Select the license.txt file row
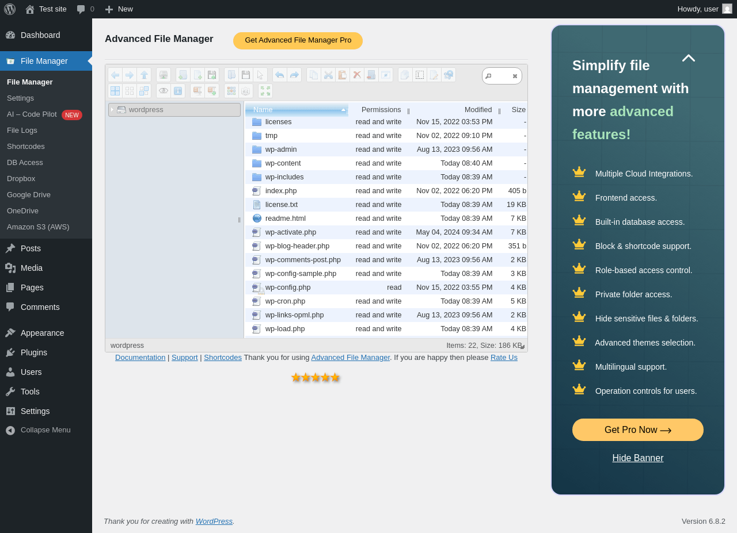The height and width of the screenshot is (533, 737). pyautogui.click(x=386, y=205)
